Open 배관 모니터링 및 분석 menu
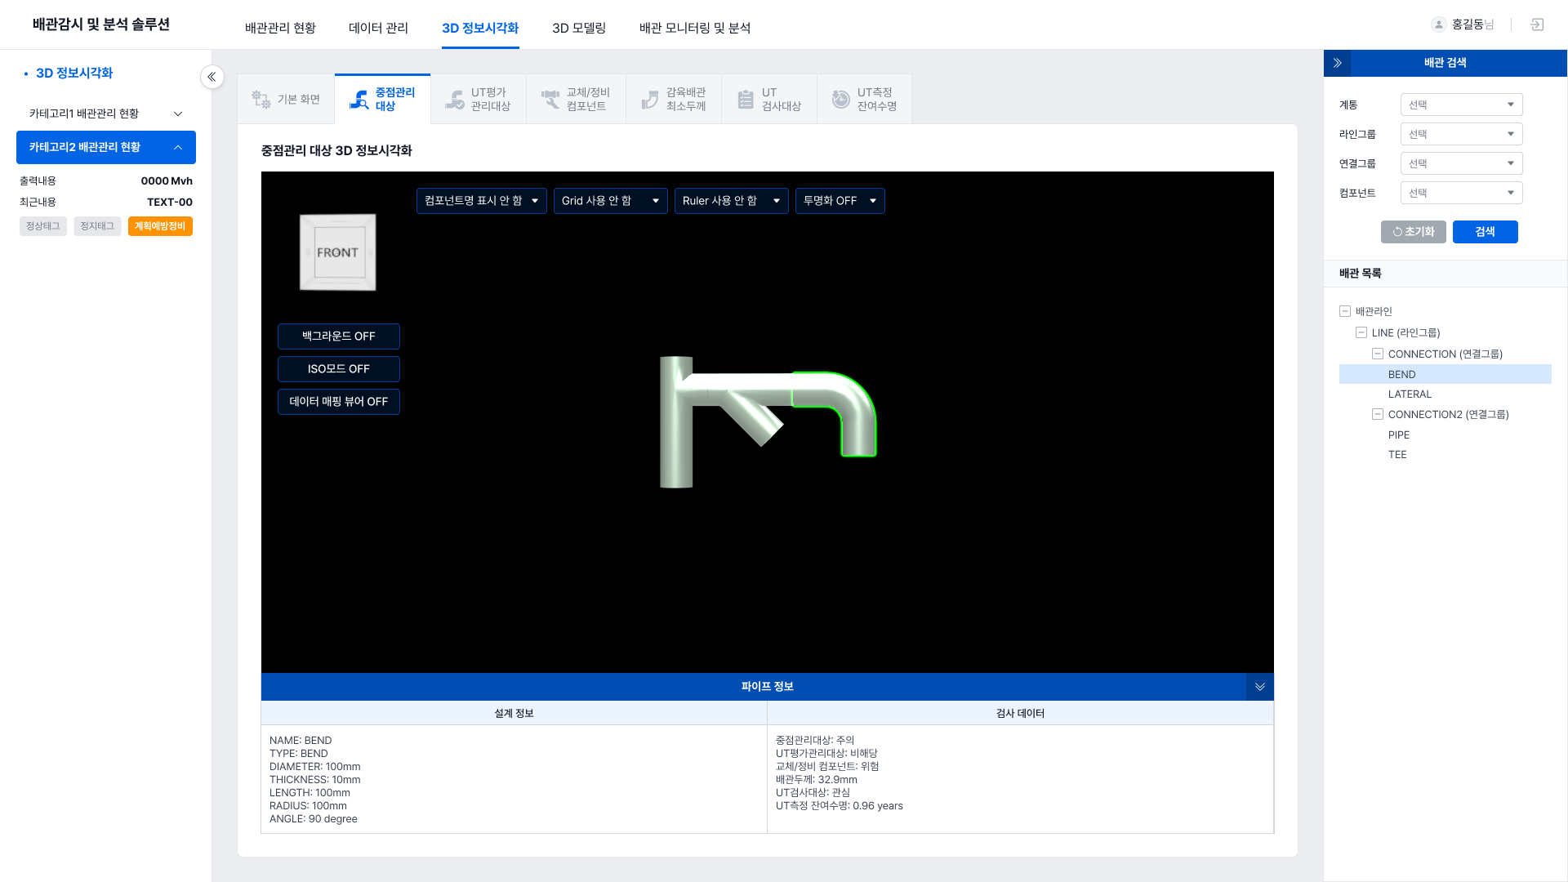 pos(695,28)
